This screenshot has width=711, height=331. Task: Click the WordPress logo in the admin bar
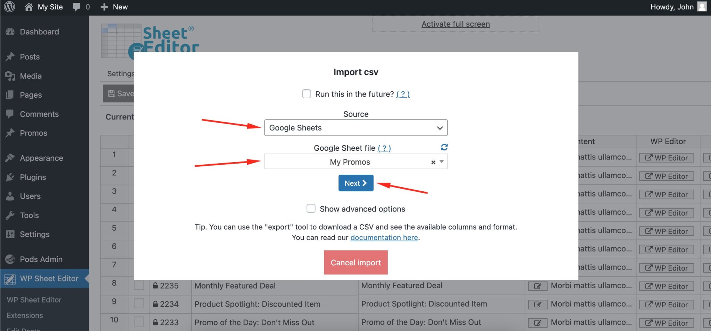(x=9, y=7)
